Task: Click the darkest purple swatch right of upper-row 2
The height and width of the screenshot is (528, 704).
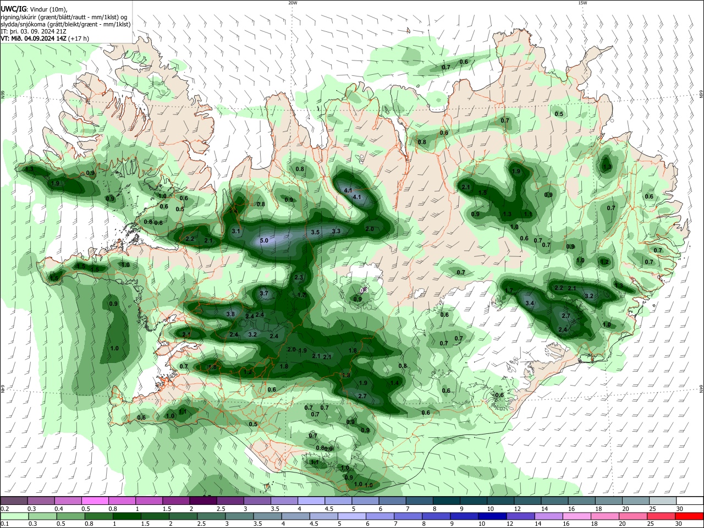Action: click(x=203, y=501)
